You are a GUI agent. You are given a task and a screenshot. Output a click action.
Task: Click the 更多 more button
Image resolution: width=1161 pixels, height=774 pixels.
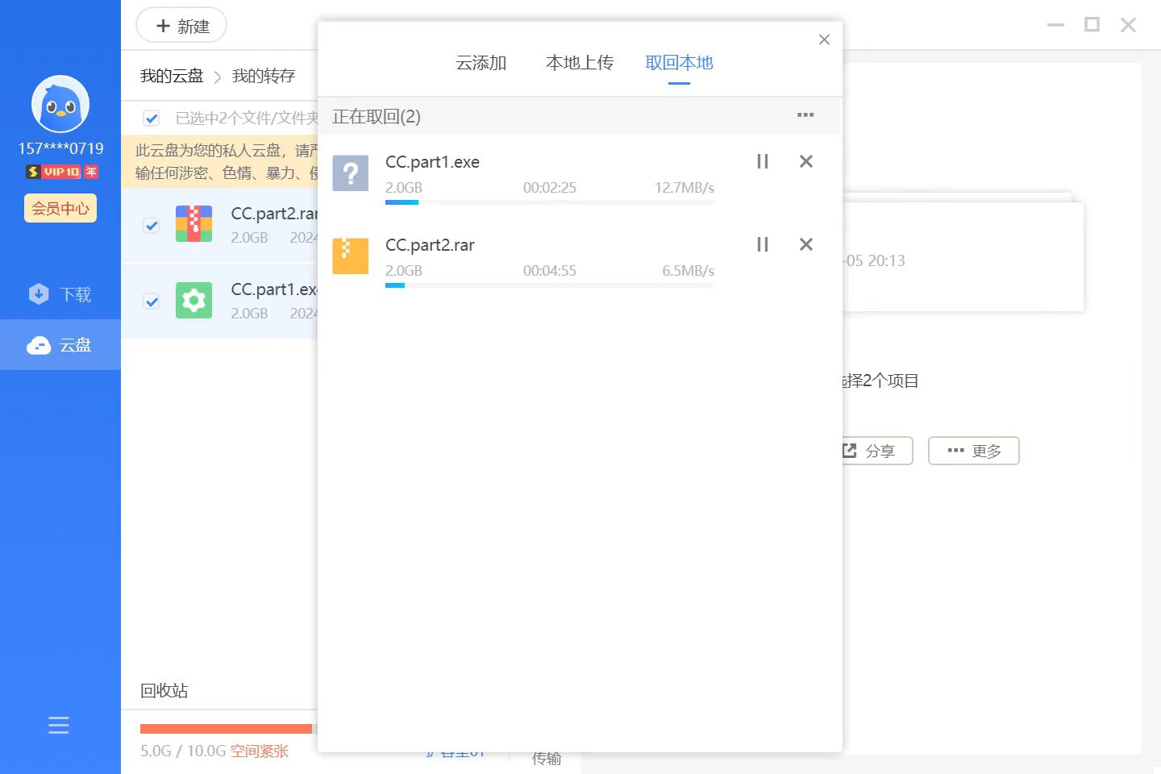(974, 451)
